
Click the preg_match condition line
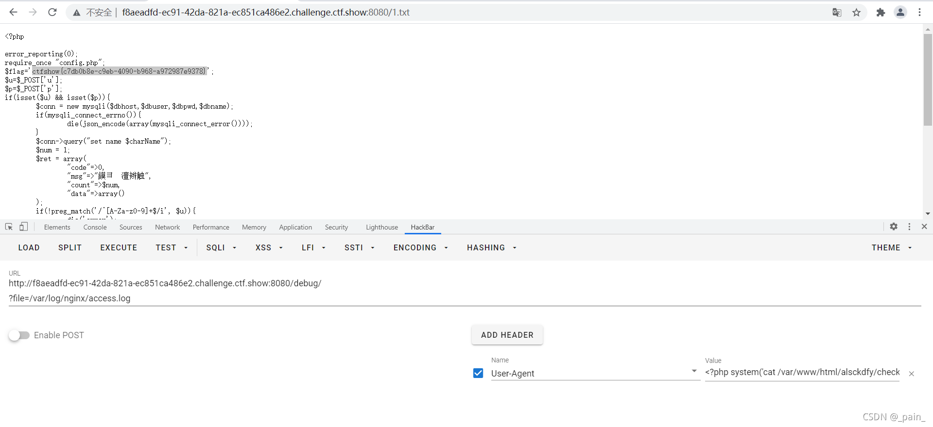[x=116, y=211]
